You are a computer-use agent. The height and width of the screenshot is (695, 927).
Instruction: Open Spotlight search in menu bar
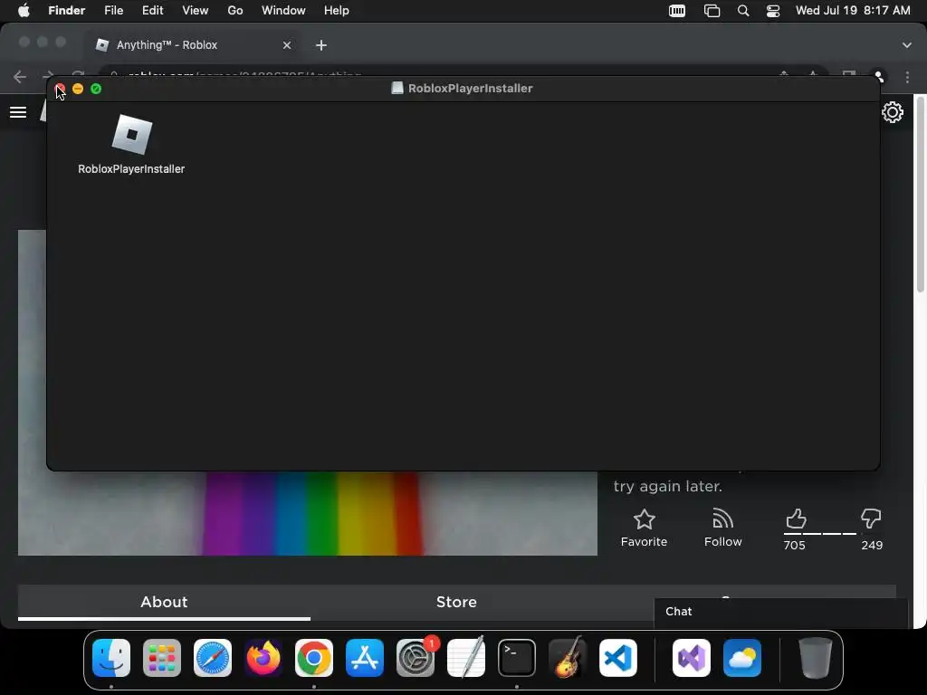click(743, 11)
